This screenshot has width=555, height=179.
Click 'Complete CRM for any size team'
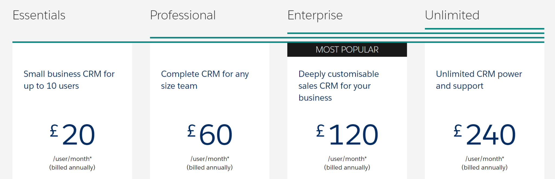[x=205, y=80]
